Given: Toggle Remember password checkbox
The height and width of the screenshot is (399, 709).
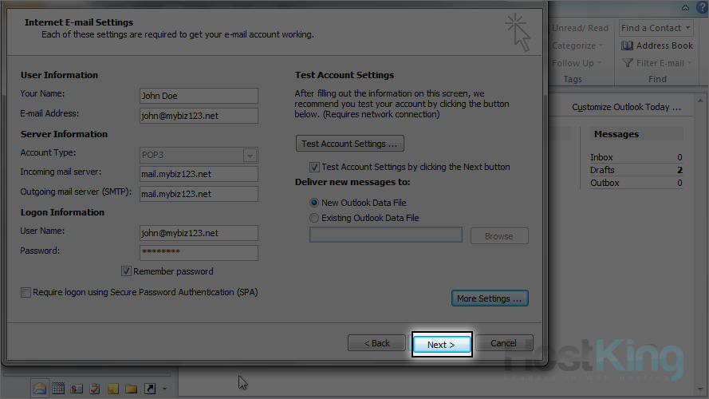Looking at the screenshot, I should 127,271.
